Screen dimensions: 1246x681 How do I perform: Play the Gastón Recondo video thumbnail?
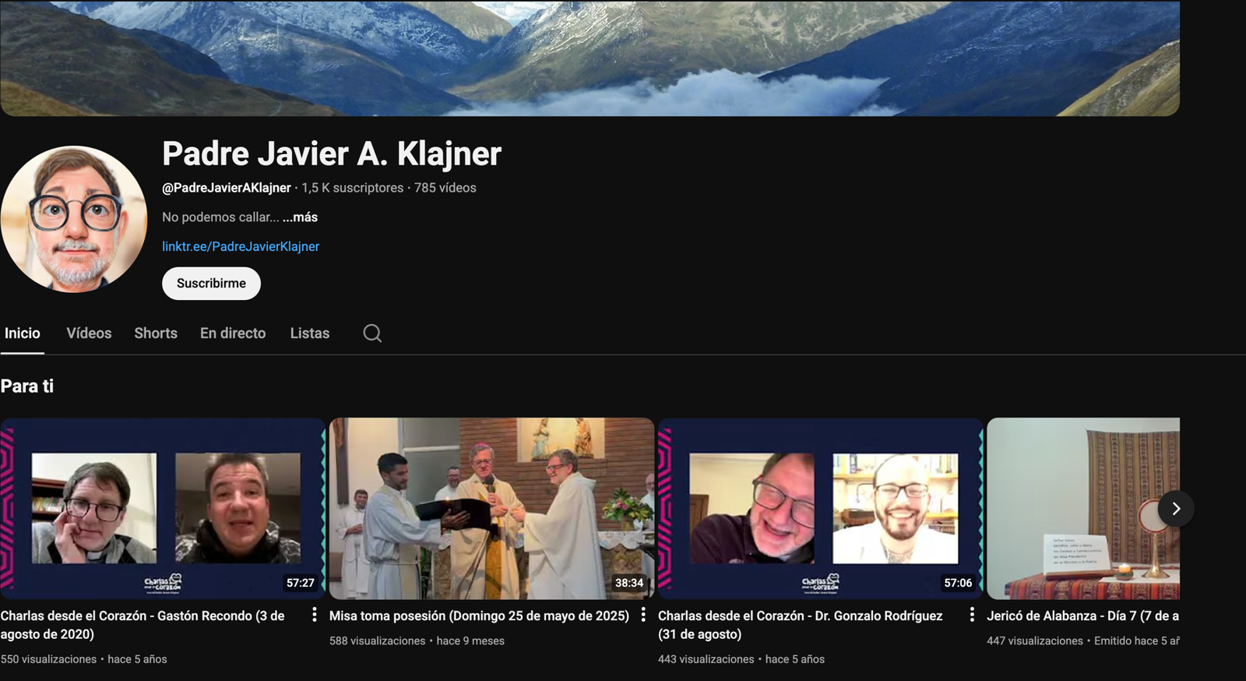[162, 508]
